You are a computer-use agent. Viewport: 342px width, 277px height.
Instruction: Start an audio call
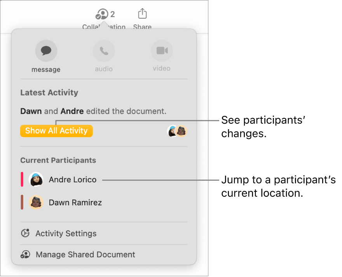(x=104, y=51)
